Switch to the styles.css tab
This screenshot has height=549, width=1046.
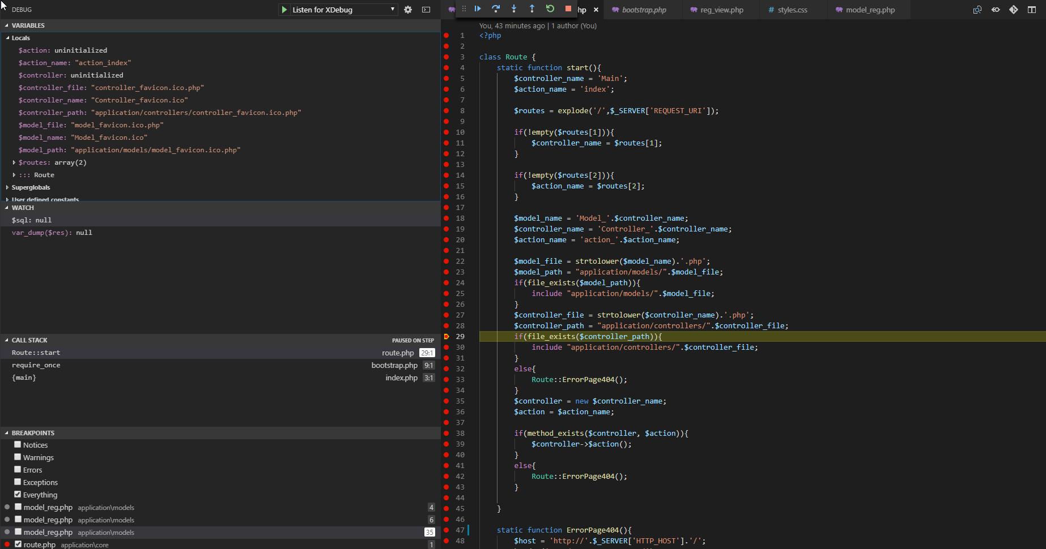(x=792, y=10)
